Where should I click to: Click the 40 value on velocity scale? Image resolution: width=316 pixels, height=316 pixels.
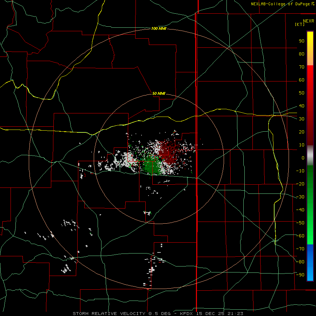click(x=302, y=106)
